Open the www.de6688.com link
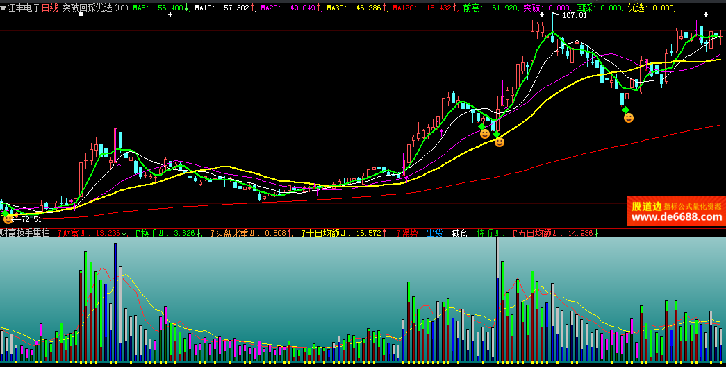726x367 pixels. tap(677, 217)
